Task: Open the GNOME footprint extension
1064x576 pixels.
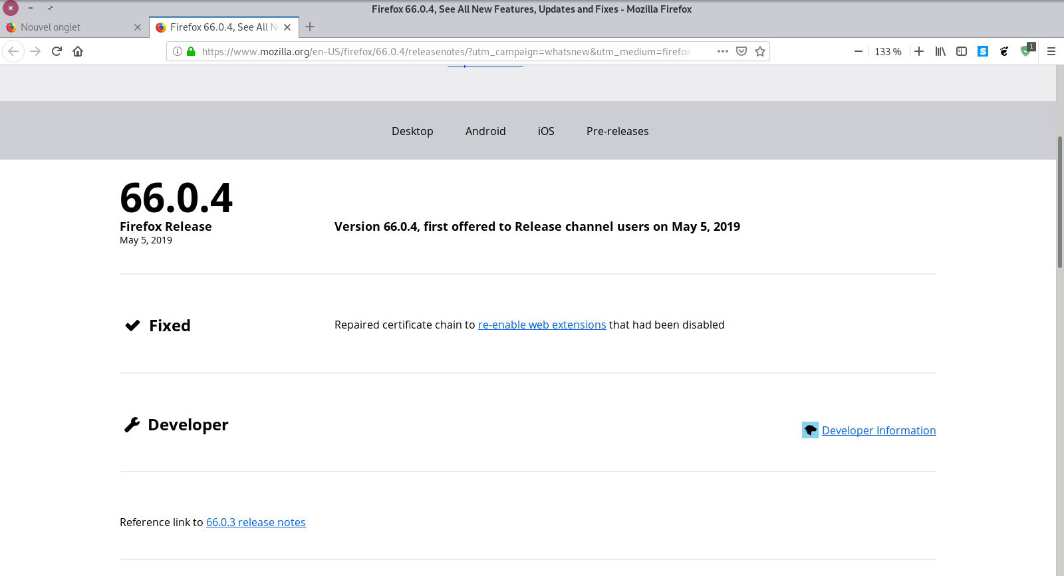Action: (x=1004, y=51)
